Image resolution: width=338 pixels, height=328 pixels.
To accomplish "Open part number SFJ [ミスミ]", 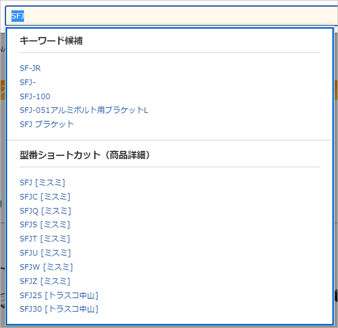I will click(42, 183).
